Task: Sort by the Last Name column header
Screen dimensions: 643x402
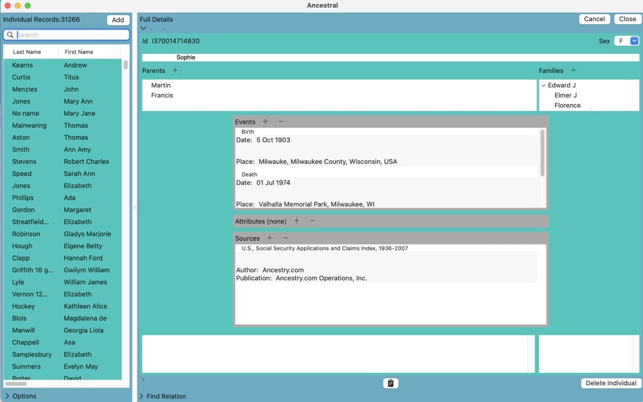Action: tap(26, 51)
